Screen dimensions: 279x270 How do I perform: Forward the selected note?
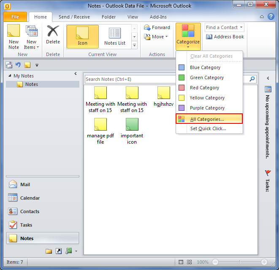click(x=157, y=27)
